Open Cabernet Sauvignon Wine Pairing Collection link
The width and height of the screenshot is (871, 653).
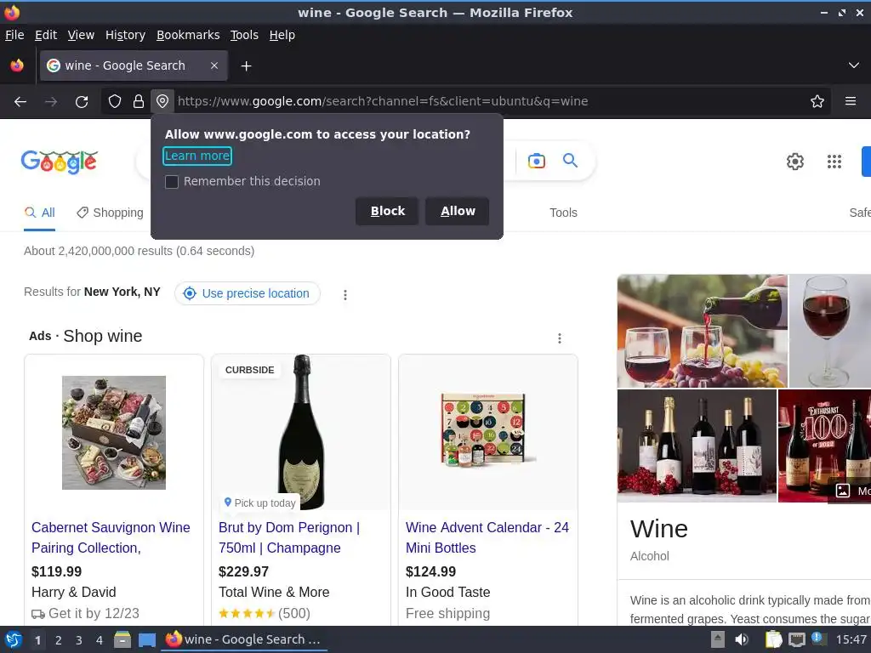pyautogui.click(x=111, y=537)
